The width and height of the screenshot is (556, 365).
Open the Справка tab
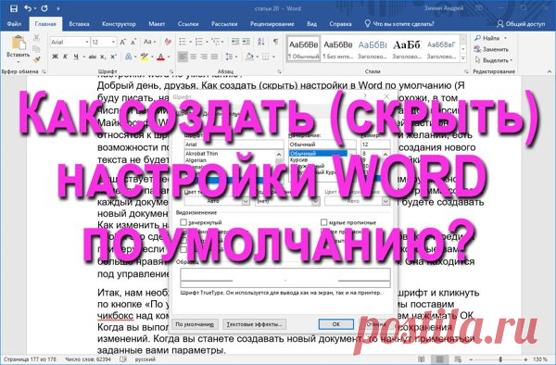click(x=340, y=24)
